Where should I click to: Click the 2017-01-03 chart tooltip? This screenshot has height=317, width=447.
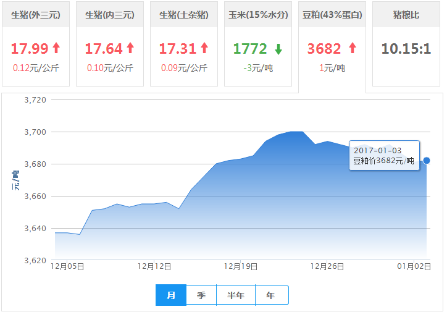click(x=384, y=155)
